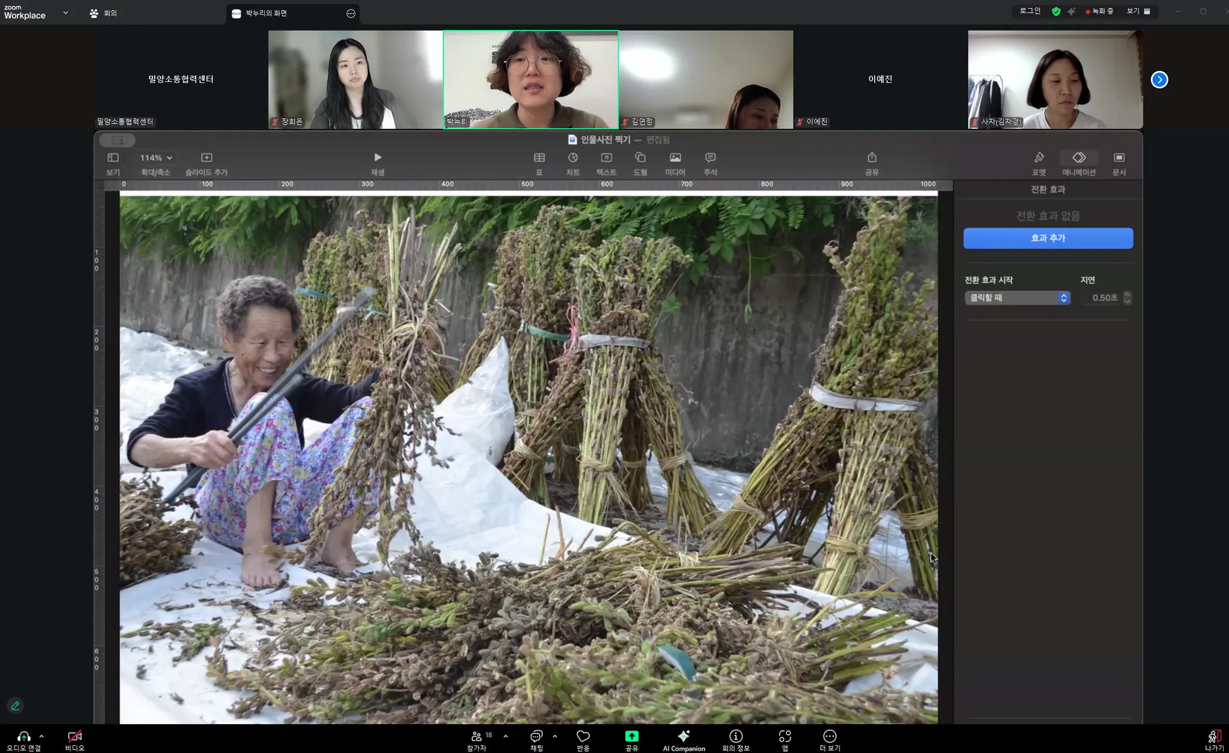Connect audio with headphone icon
The width and height of the screenshot is (1229, 753).
click(23, 737)
